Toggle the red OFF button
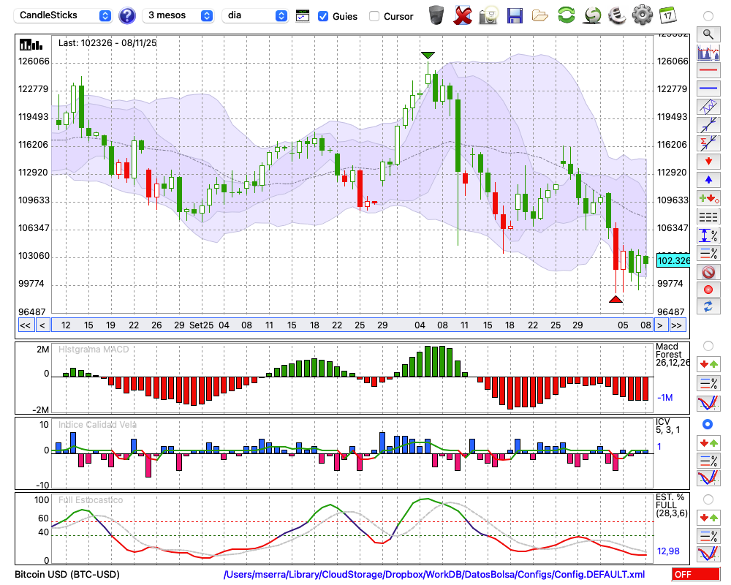Screen dimensions: 731x585 click(x=695, y=575)
